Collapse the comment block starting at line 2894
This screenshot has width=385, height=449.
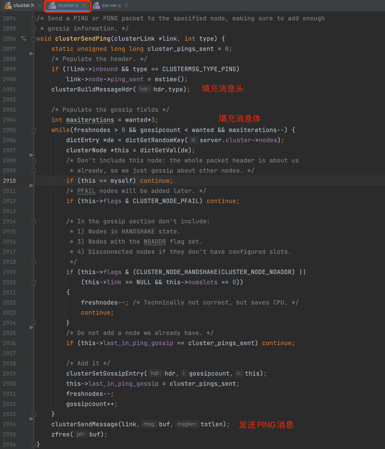pyautogui.click(x=34, y=18)
